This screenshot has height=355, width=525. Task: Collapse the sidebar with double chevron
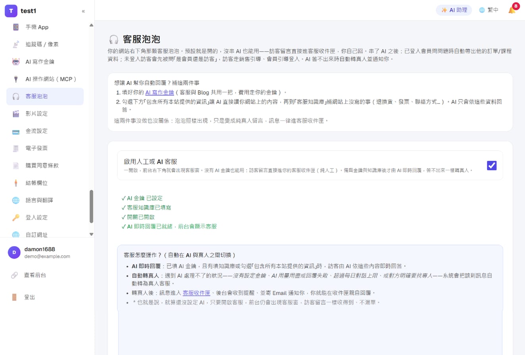pyautogui.click(x=83, y=11)
